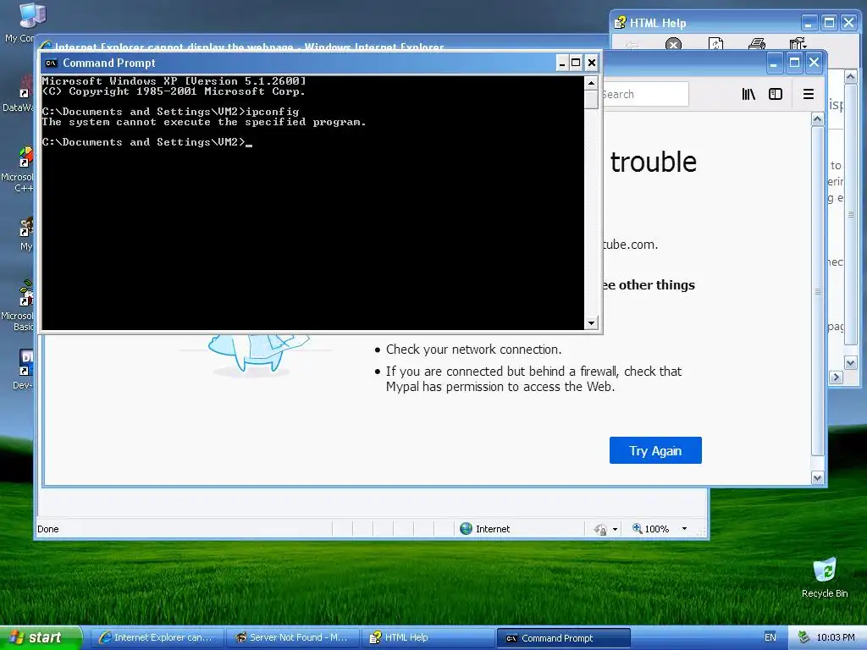Click Internet zone globe icon in IE status bar
This screenshot has height=650, width=867.
pyautogui.click(x=467, y=529)
